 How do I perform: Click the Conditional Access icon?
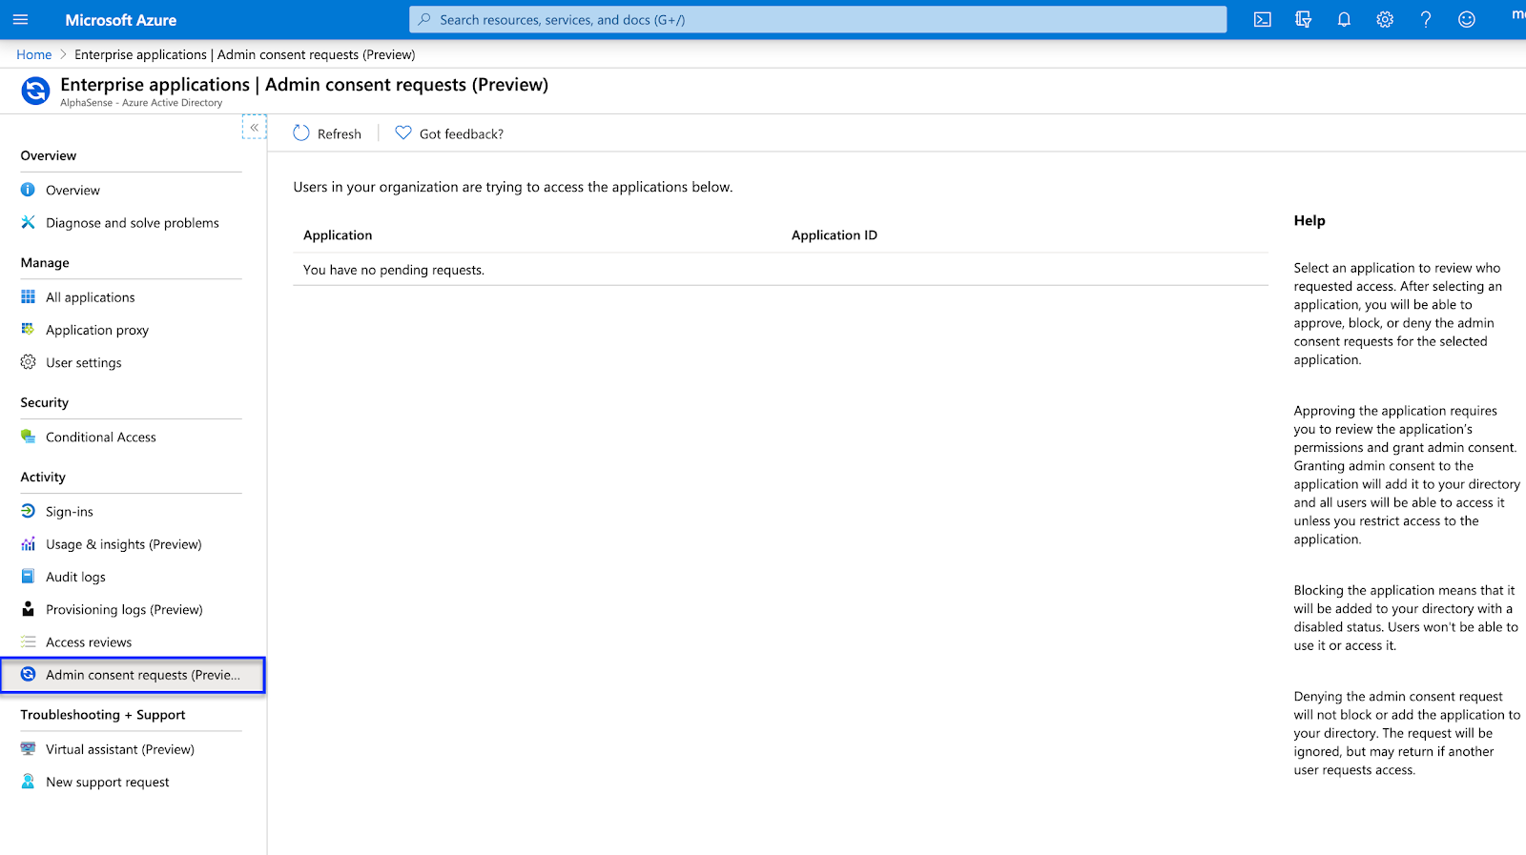[28, 437]
